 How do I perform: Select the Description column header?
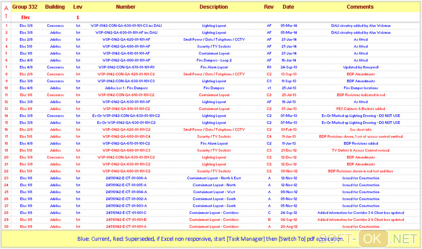(x=214, y=7)
